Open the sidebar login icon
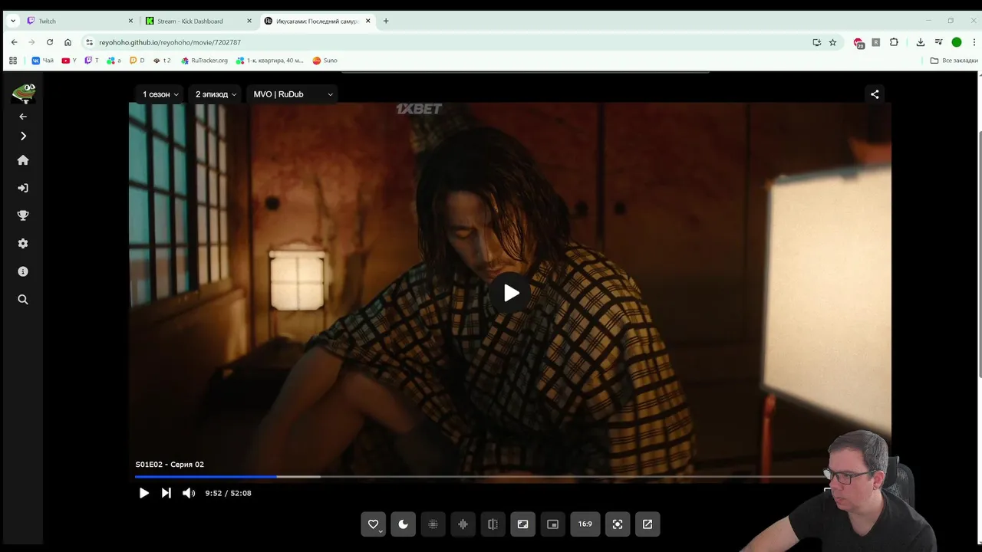Image resolution: width=982 pixels, height=552 pixels. (x=23, y=188)
